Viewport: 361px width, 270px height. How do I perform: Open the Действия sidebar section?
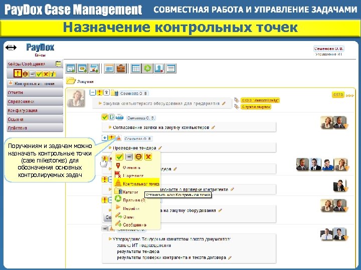(x=35, y=128)
